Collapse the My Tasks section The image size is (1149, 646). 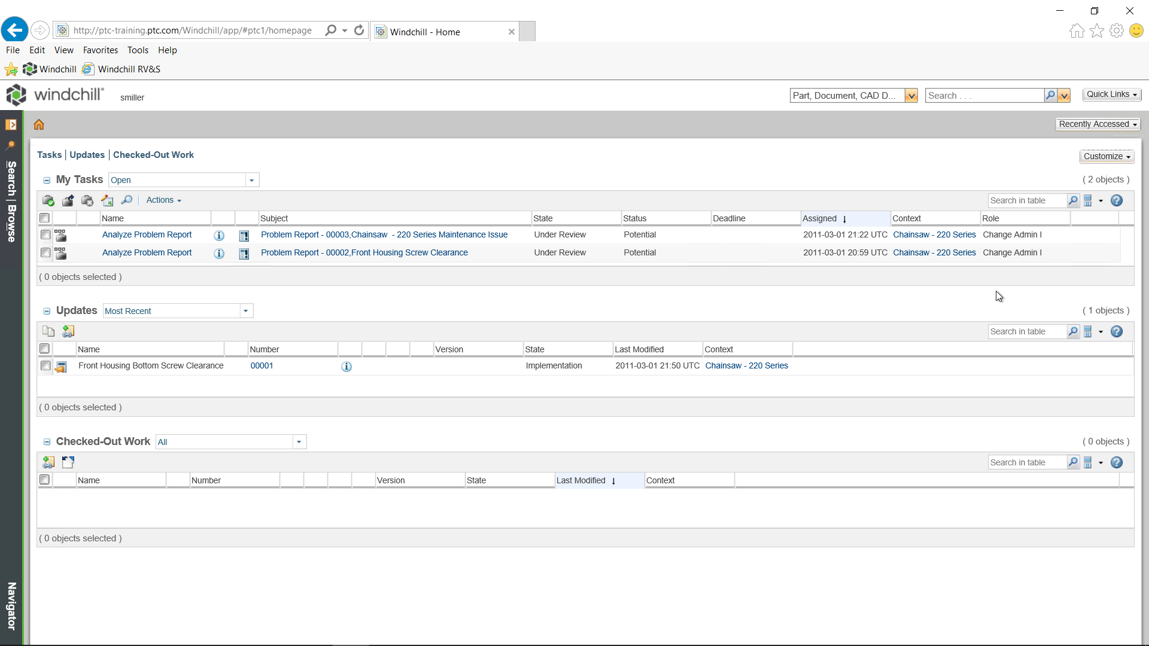(47, 180)
